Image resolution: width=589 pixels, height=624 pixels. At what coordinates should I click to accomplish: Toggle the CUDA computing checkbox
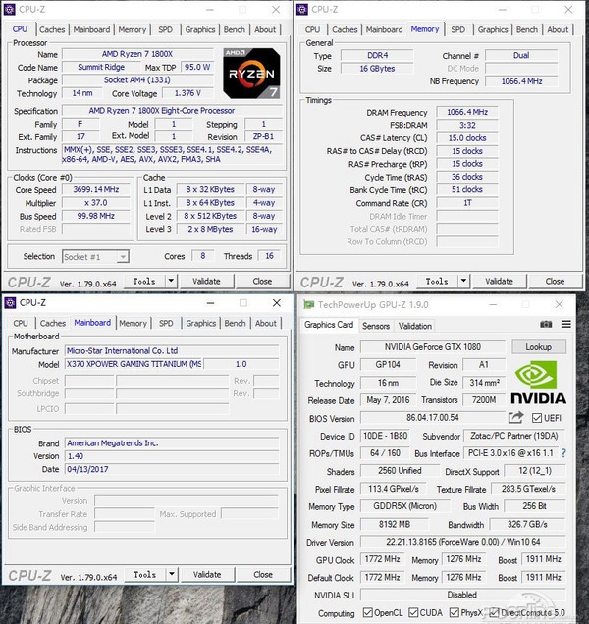[413, 613]
